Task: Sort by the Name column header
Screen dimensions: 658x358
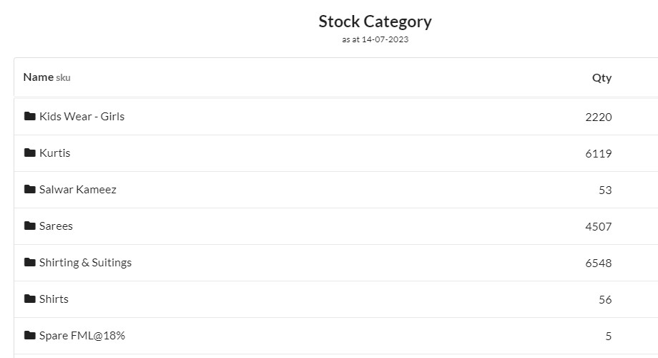Action: pyautogui.click(x=38, y=77)
